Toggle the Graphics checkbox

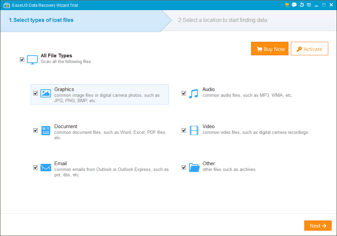36,93
